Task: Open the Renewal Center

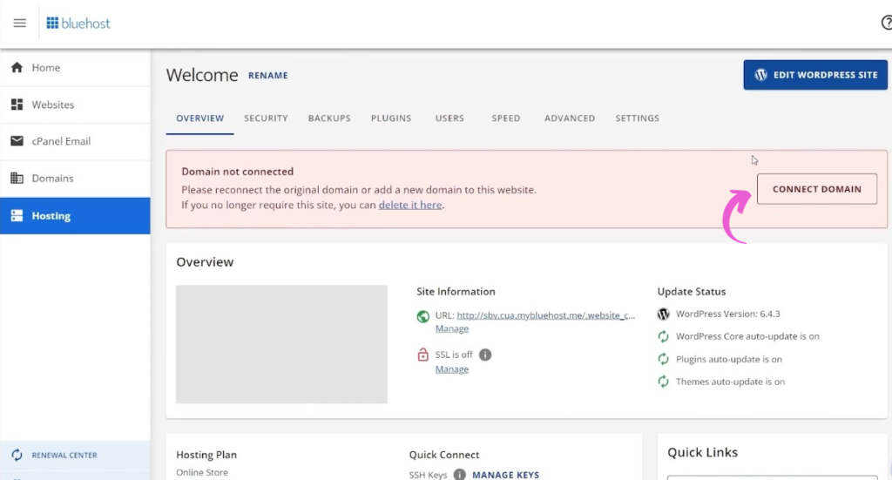Action: point(75,455)
